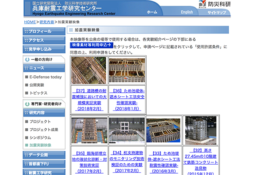Viewport: 254px width, 175px height.
Task: Open the プロジェクト成果 sidebar link
Action: tap(44, 130)
